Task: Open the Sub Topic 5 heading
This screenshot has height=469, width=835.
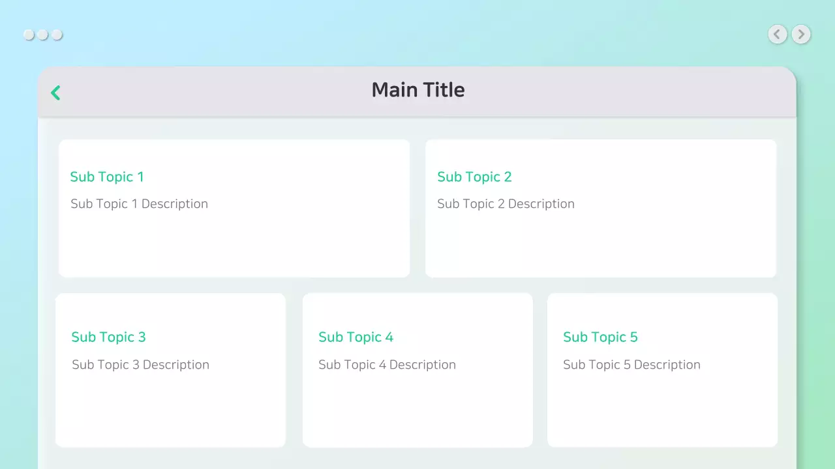Action: point(600,337)
